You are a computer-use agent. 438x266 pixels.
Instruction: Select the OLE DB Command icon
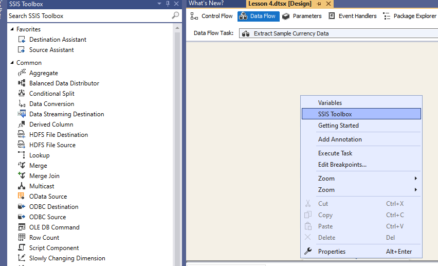click(x=22, y=227)
